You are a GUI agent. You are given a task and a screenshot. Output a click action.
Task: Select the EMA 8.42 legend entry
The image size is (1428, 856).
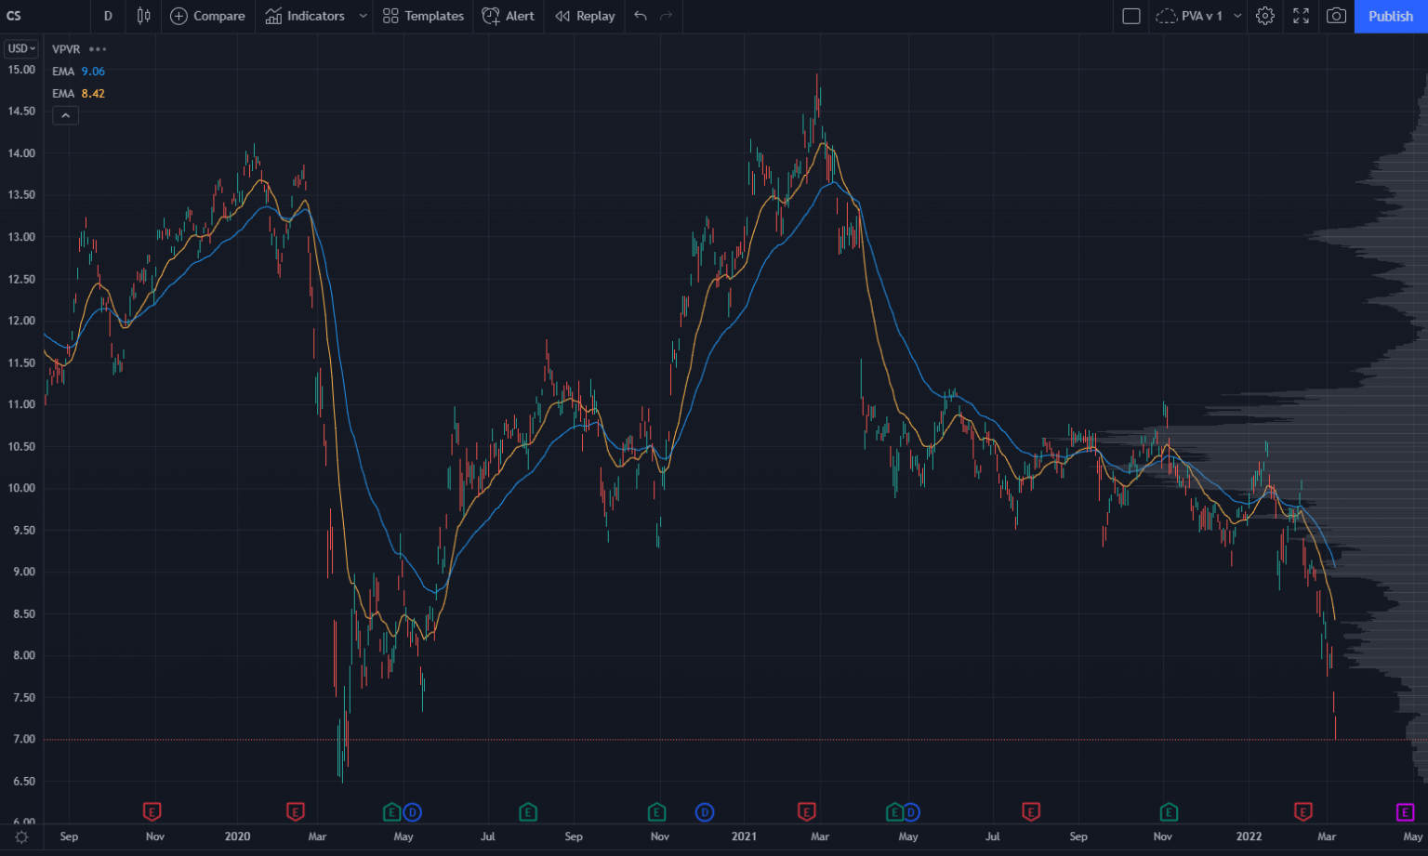[x=78, y=94]
